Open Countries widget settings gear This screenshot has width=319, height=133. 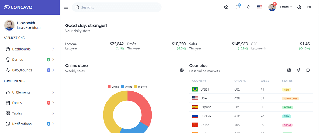click(289, 70)
